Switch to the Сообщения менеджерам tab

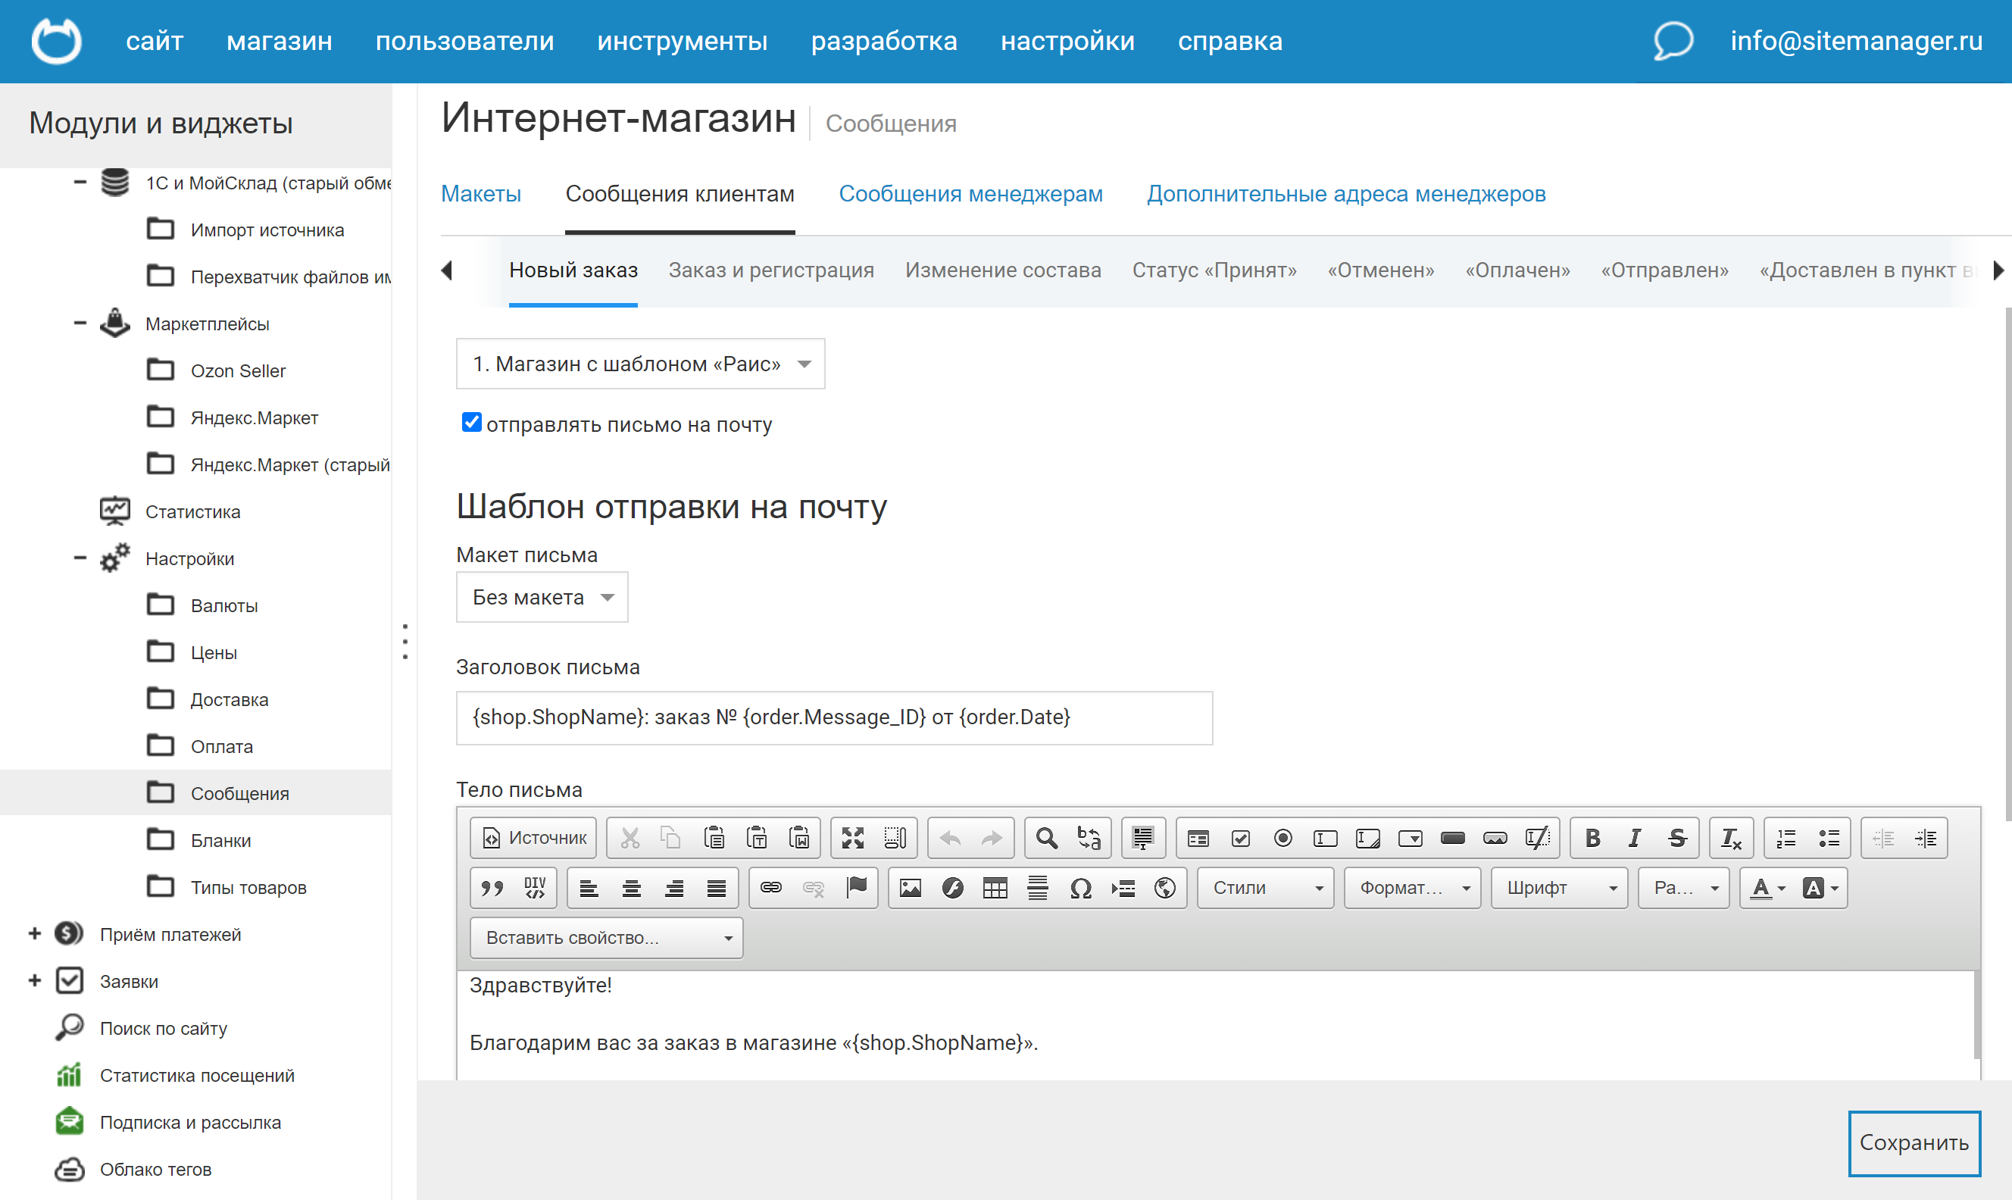pos(971,193)
